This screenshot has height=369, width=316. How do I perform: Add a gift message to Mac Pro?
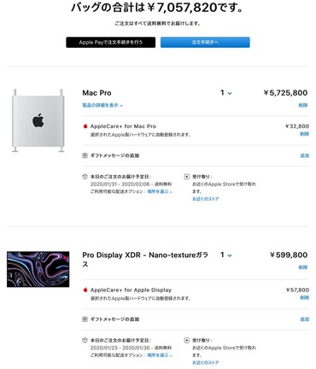[304, 155]
